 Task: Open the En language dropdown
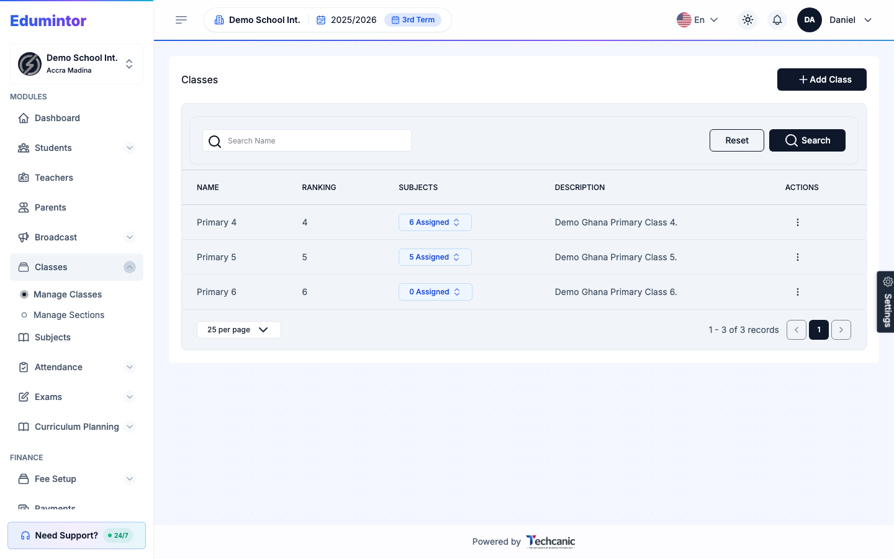pos(697,20)
